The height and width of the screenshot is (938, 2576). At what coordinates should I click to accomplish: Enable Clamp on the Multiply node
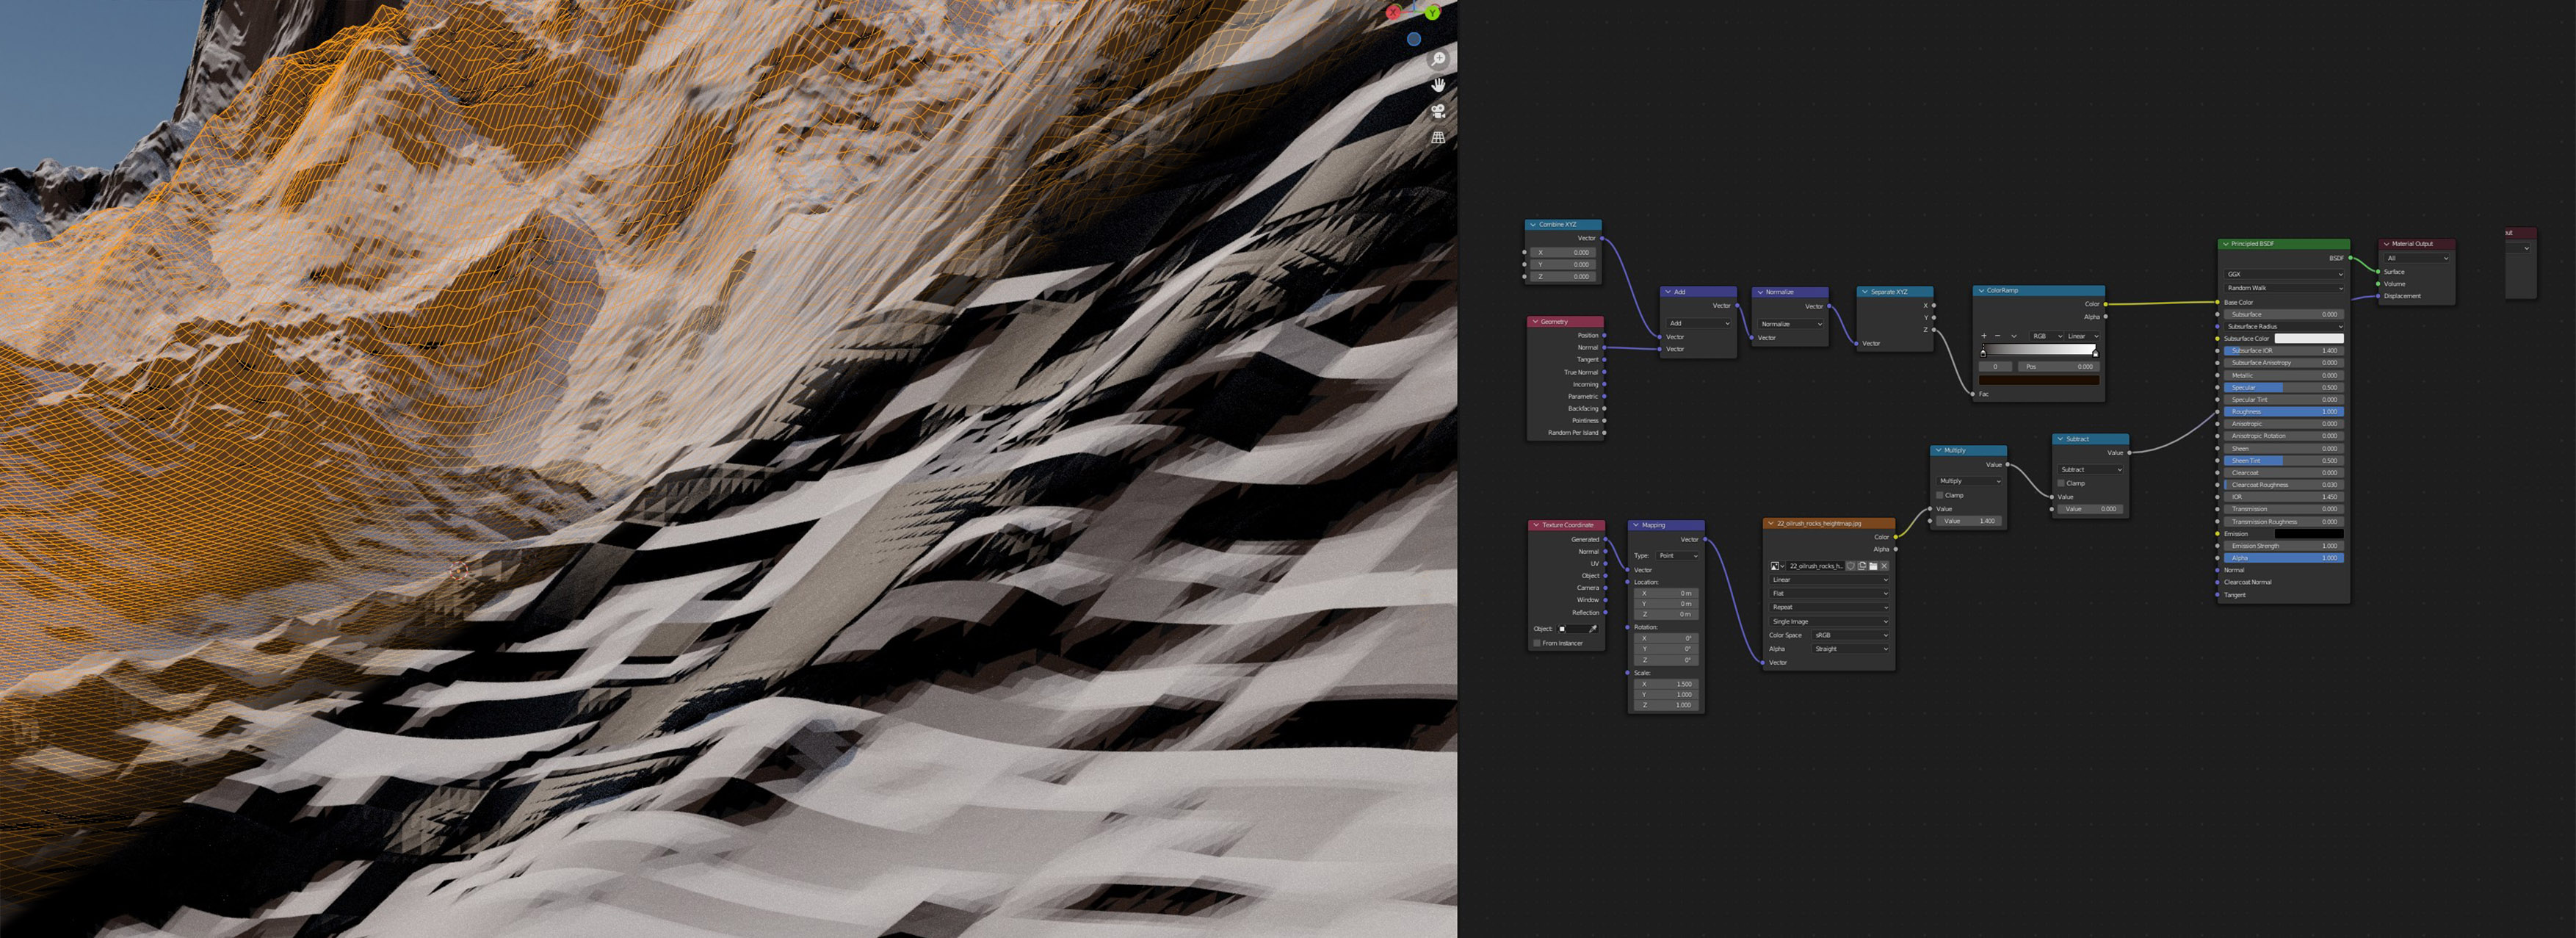(x=1940, y=495)
